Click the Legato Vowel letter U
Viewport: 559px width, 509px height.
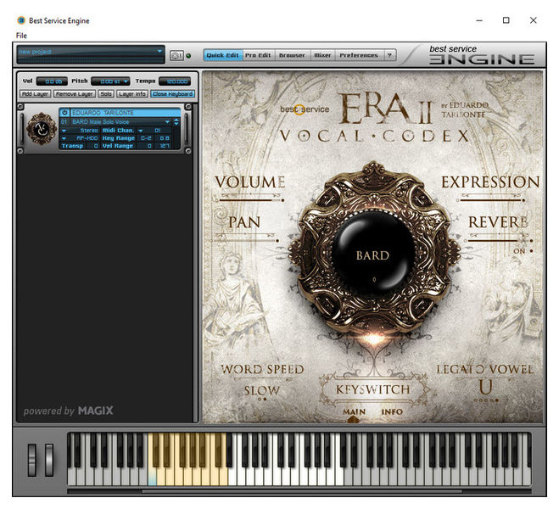point(486,387)
